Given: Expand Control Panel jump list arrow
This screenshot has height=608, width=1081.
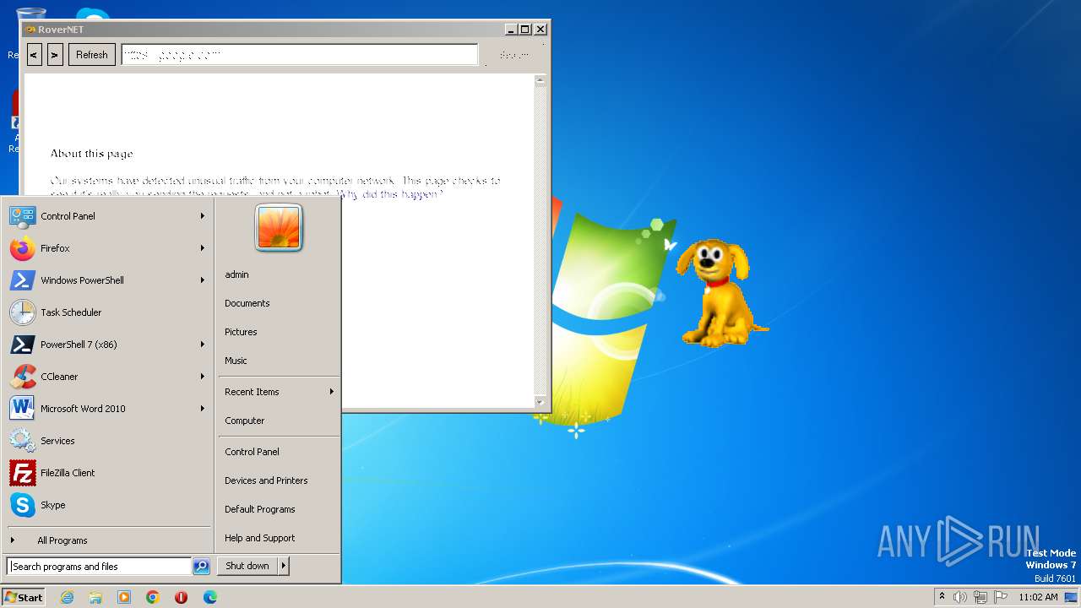Looking at the screenshot, I should click(203, 216).
